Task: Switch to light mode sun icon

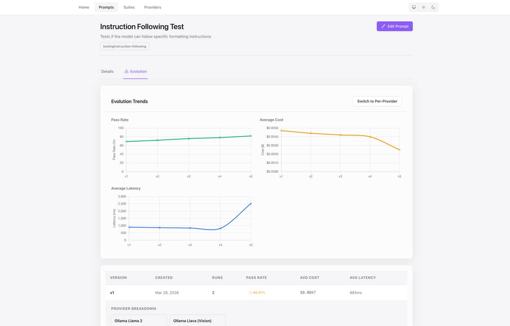Action: pyautogui.click(x=423, y=7)
